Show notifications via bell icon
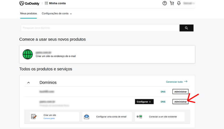The image size is (224, 129). coord(179,3)
